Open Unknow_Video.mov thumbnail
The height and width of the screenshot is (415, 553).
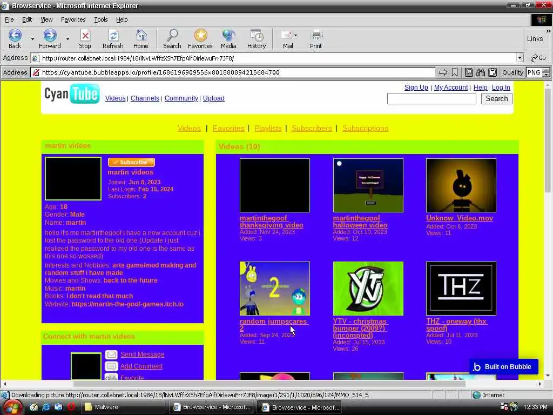coord(461,185)
